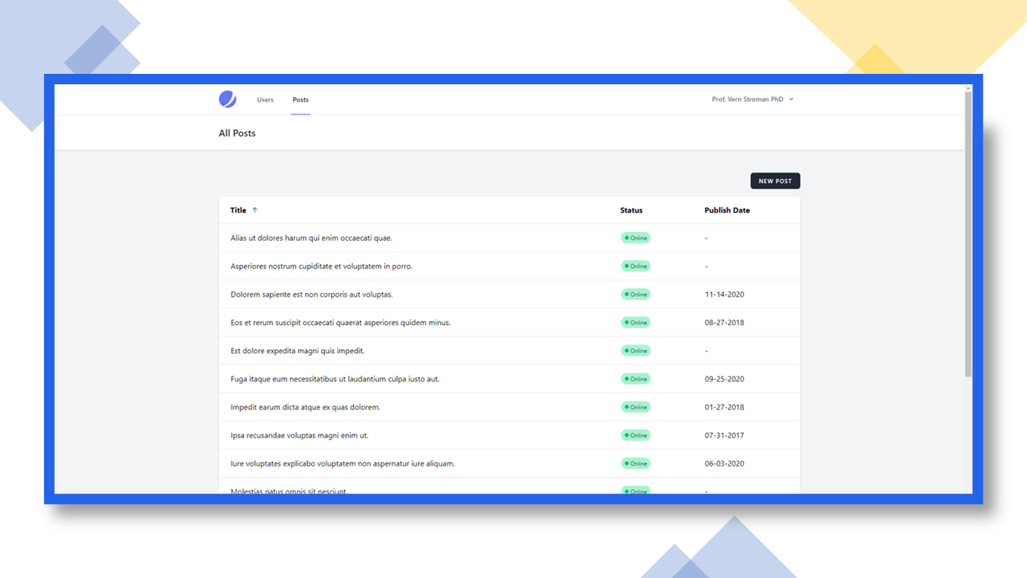Click the round blue app logo
This screenshot has height=578, width=1027.
[x=228, y=100]
